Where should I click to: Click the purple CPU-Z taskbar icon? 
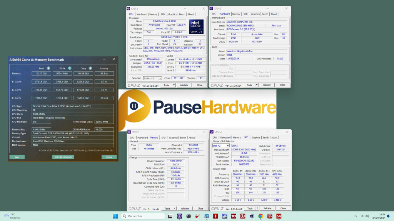coord(179,216)
